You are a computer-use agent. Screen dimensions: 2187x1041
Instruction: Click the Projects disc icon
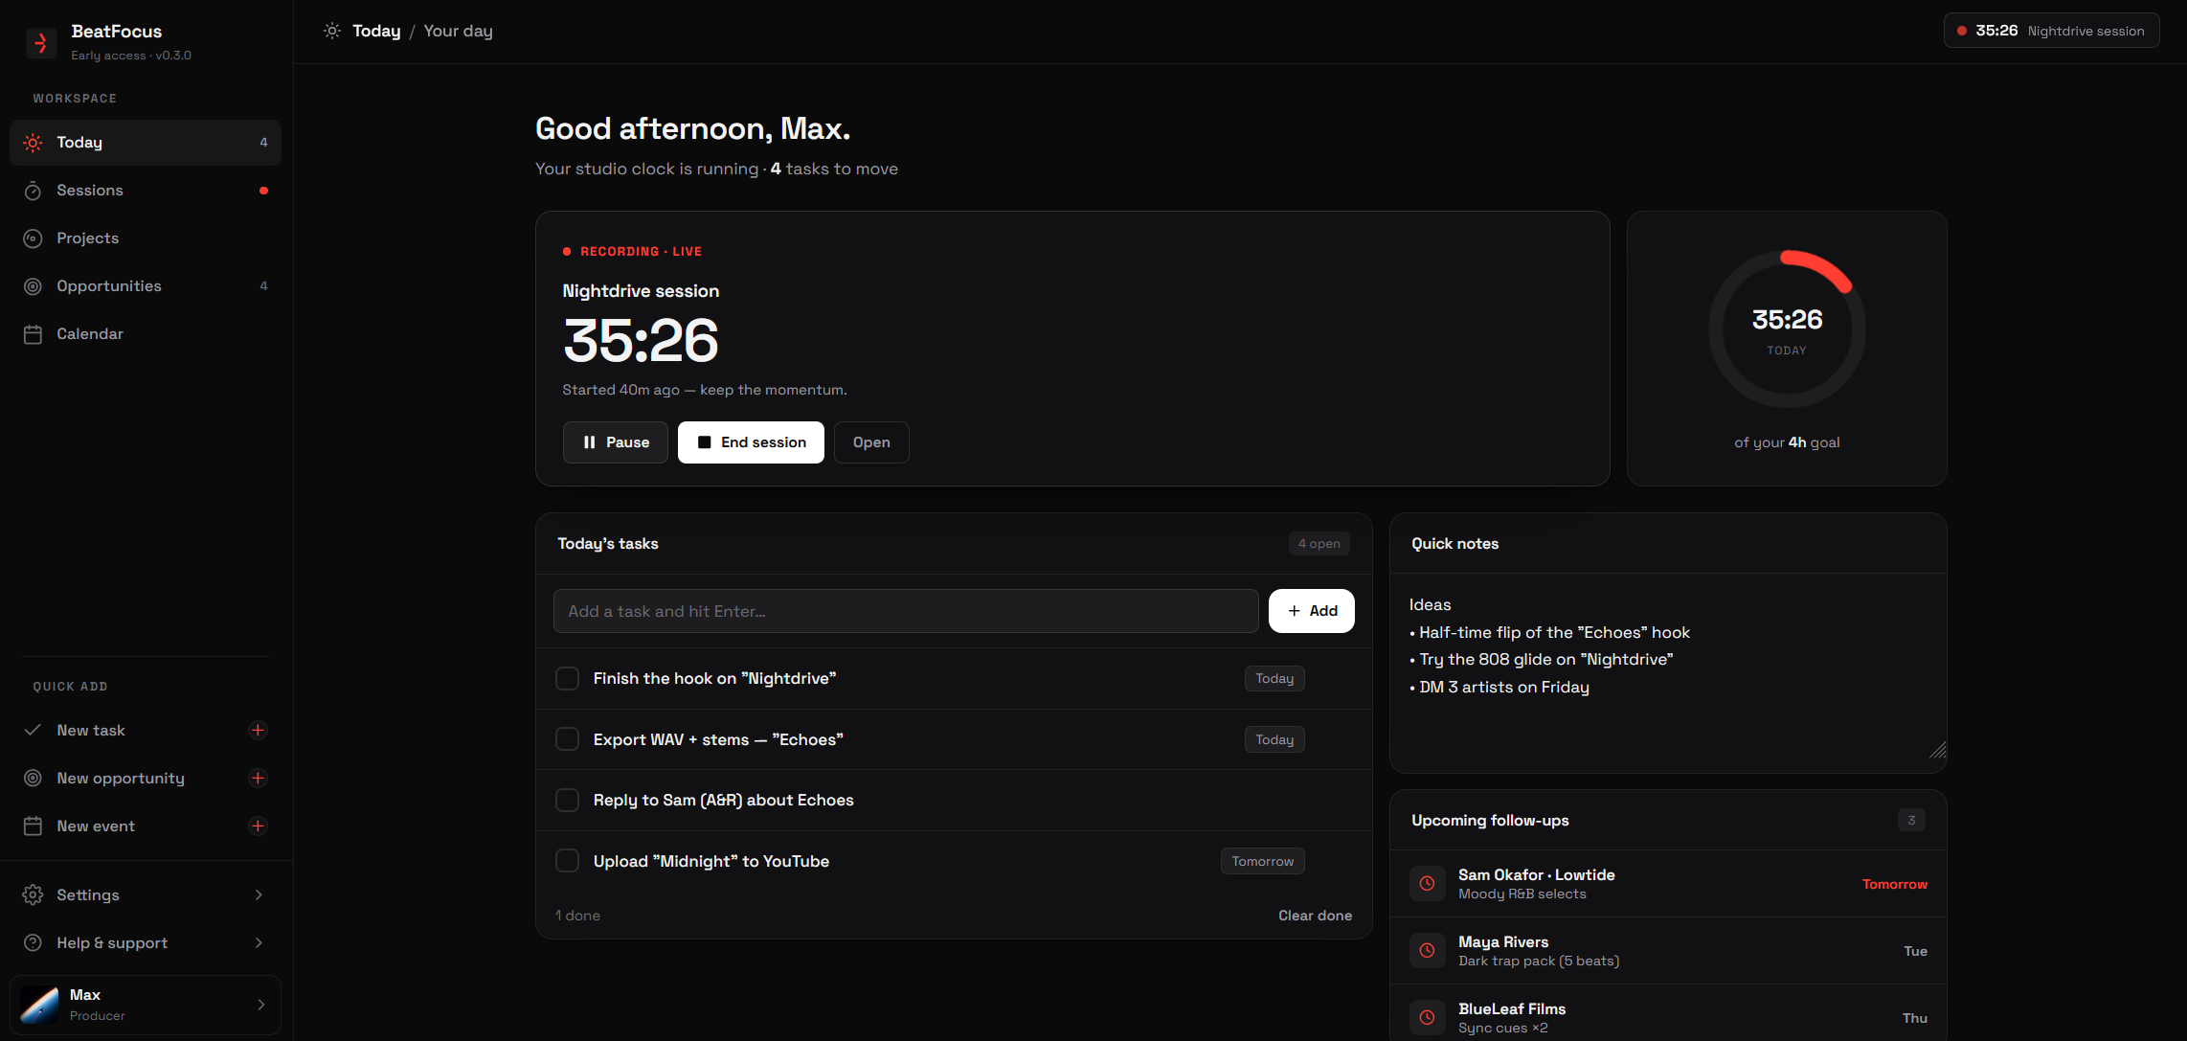point(33,238)
